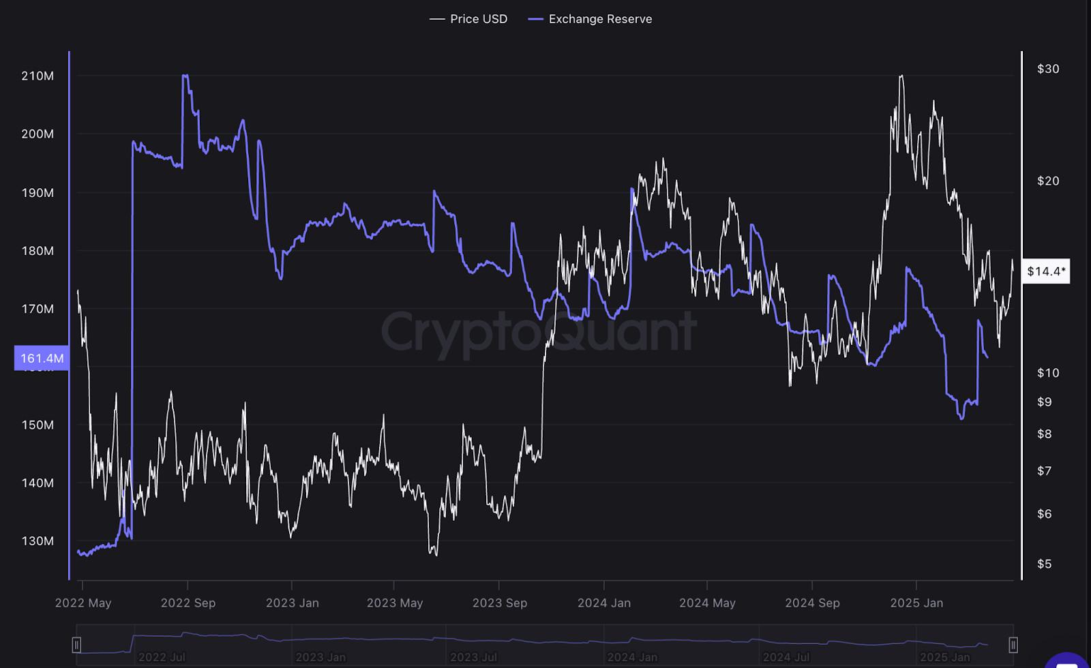
Task: Click the 130M left axis label
Action: (38, 541)
